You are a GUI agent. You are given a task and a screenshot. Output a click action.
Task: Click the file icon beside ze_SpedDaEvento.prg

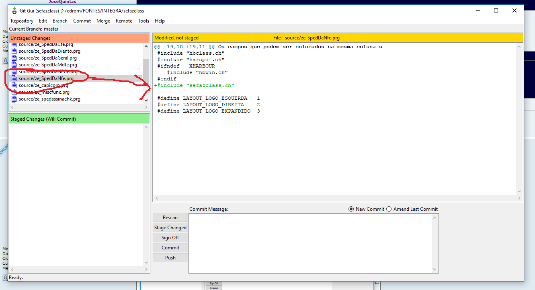[x=14, y=51]
